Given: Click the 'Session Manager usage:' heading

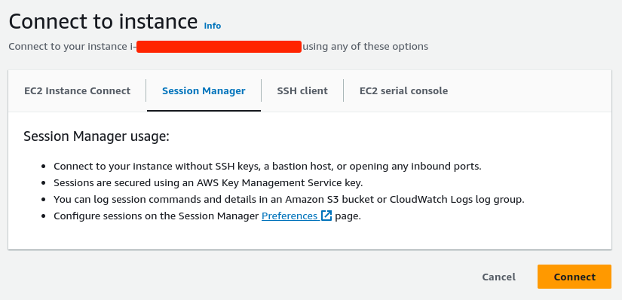Looking at the screenshot, I should pyautogui.click(x=97, y=136).
